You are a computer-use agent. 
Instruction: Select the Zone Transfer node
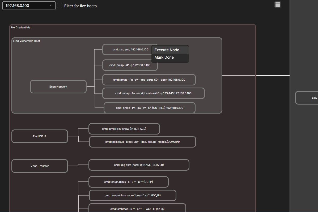point(39,166)
